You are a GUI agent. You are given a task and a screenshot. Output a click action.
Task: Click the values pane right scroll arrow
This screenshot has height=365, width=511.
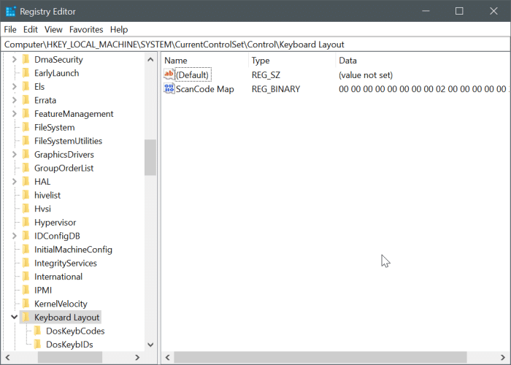coord(503,358)
